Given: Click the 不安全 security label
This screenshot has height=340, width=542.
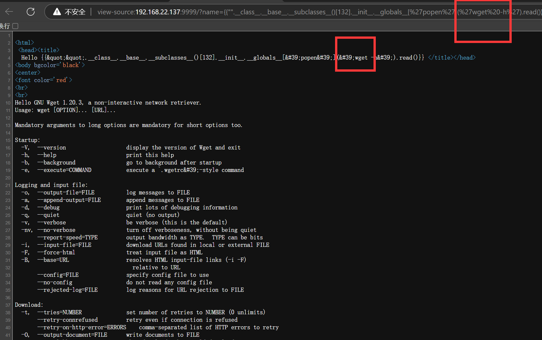Looking at the screenshot, I should coord(75,12).
